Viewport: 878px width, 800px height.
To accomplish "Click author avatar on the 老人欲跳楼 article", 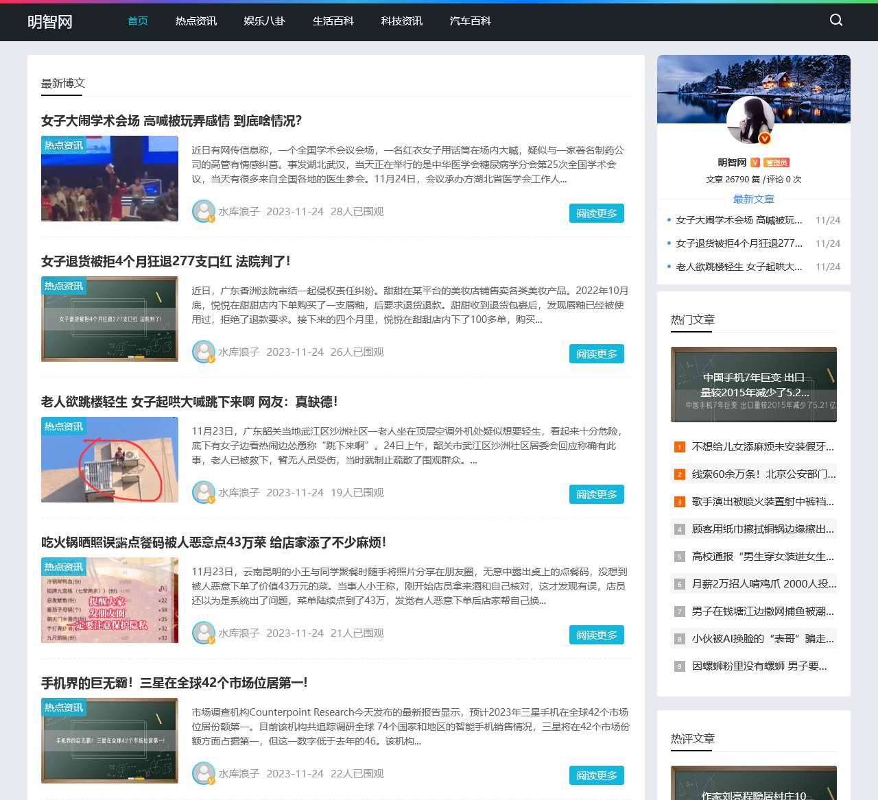I will pyautogui.click(x=204, y=492).
